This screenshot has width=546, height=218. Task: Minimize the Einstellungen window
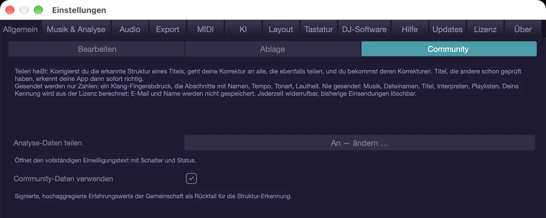(24, 10)
